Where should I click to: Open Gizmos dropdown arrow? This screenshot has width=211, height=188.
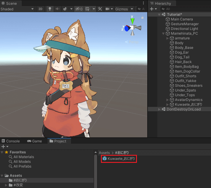(132, 9)
